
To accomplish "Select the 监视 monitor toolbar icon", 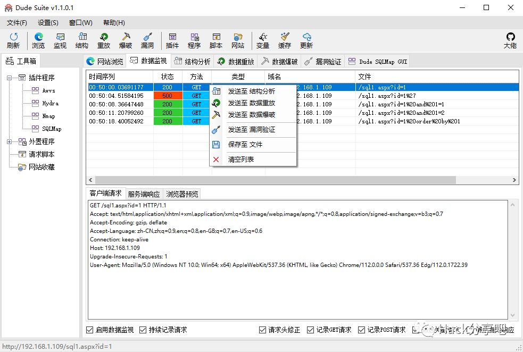I will point(60,40).
